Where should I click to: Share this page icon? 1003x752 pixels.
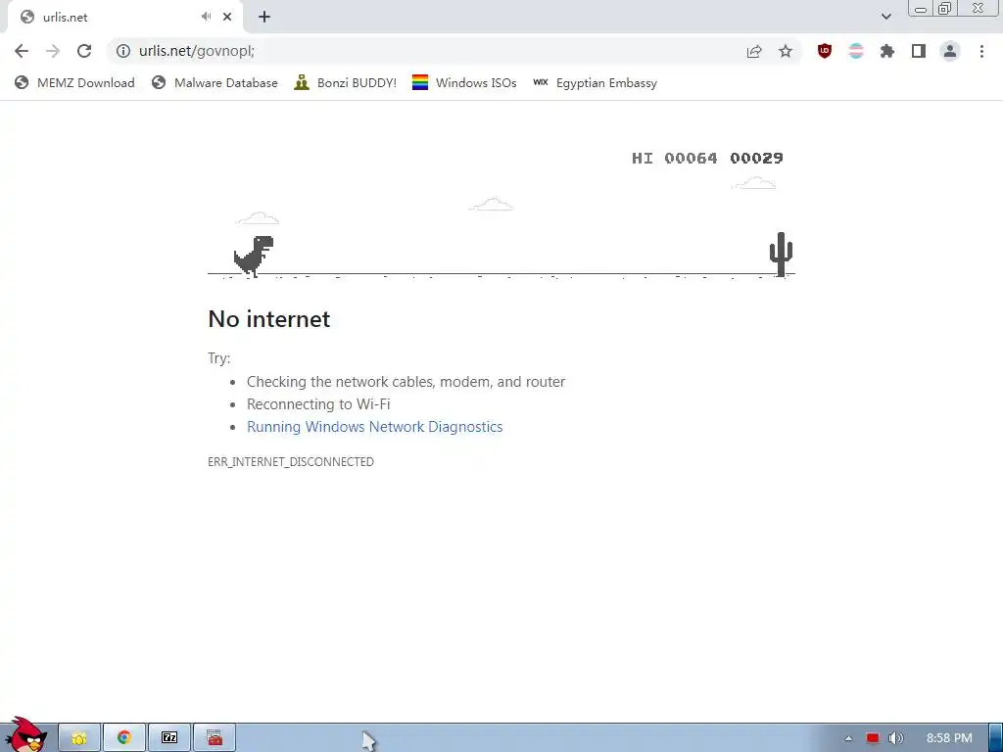(x=754, y=51)
